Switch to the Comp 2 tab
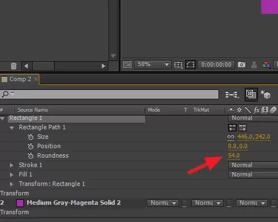This screenshot has width=278, height=222. tap(19, 79)
